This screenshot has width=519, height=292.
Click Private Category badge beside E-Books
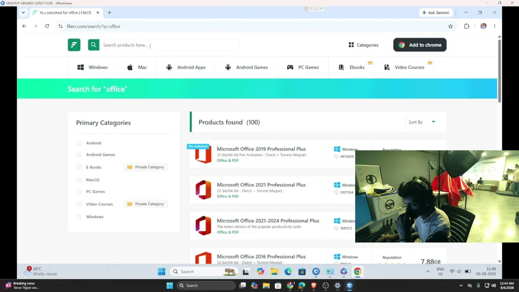146,167
